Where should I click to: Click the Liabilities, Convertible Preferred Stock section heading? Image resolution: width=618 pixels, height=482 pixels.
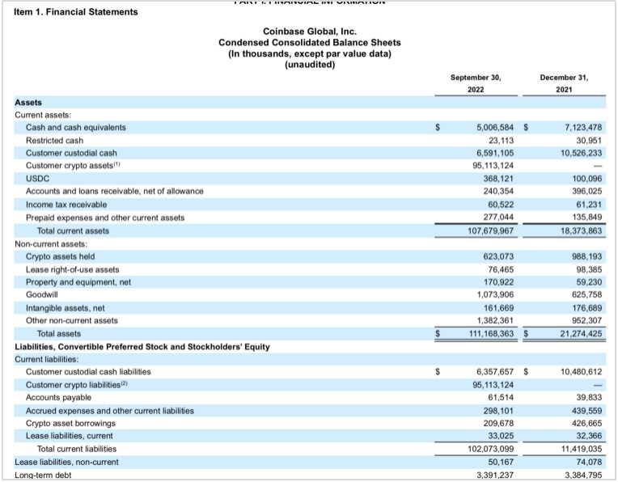pyautogui.click(x=142, y=346)
